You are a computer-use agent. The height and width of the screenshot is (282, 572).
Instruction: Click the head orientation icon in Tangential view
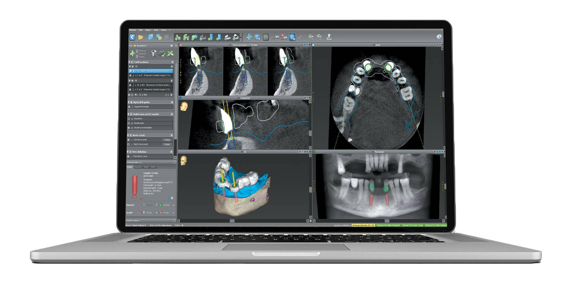(x=184, y=106)
